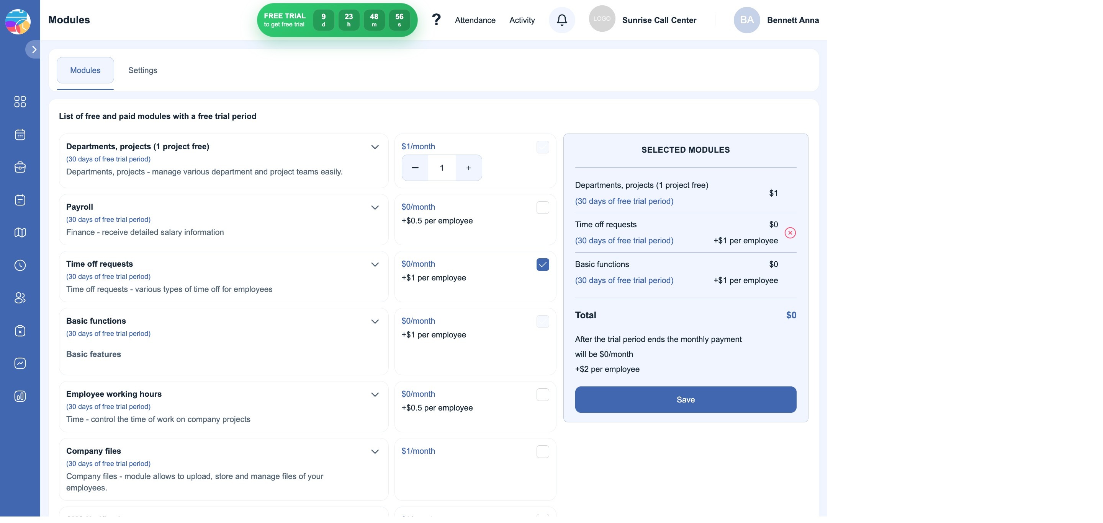Click the Basic functions module title
The image size is (1103, 523).
pyautogui.click(x=97, y=321)
